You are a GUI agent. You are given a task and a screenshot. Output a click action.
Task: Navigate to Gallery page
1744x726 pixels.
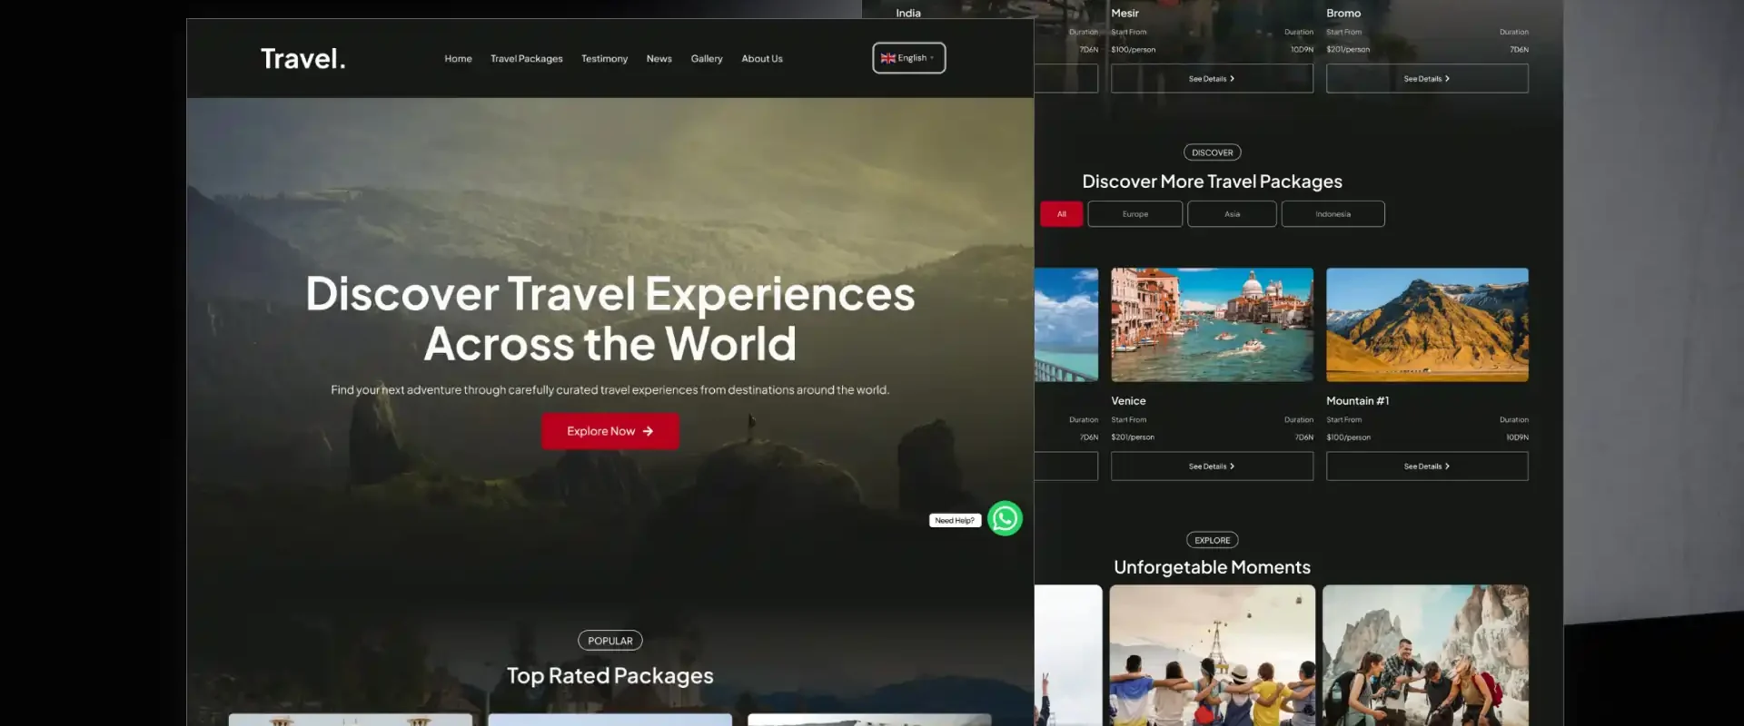click(706, 59)
